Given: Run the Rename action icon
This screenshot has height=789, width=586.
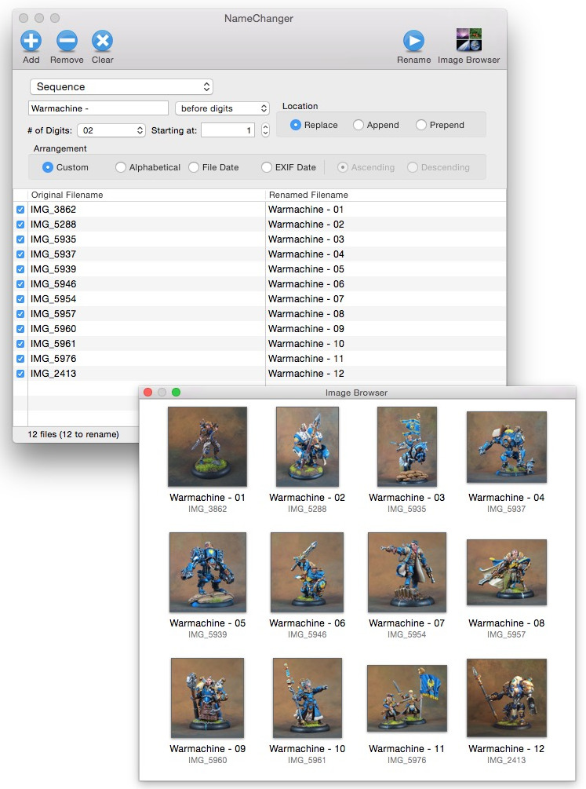Looking at the screenshot, I should 413,41.
